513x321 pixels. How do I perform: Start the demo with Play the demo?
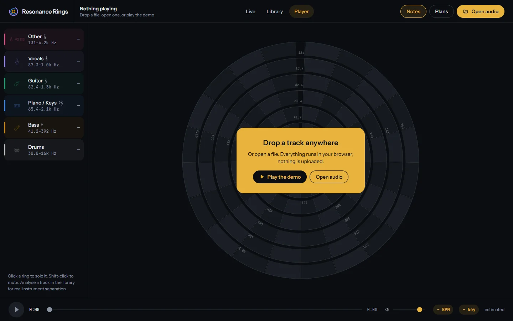(280, 177)
